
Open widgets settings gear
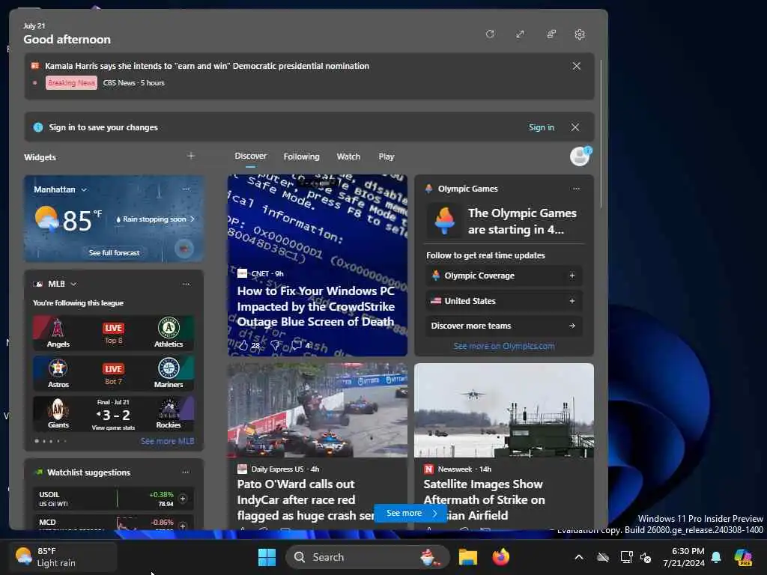(x=580, y=34)
